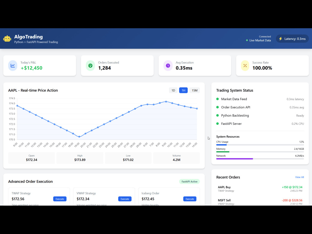Viewport: 312px width, 234px height.
Task: Click the 100.00% success rate value
Action: 262,68
